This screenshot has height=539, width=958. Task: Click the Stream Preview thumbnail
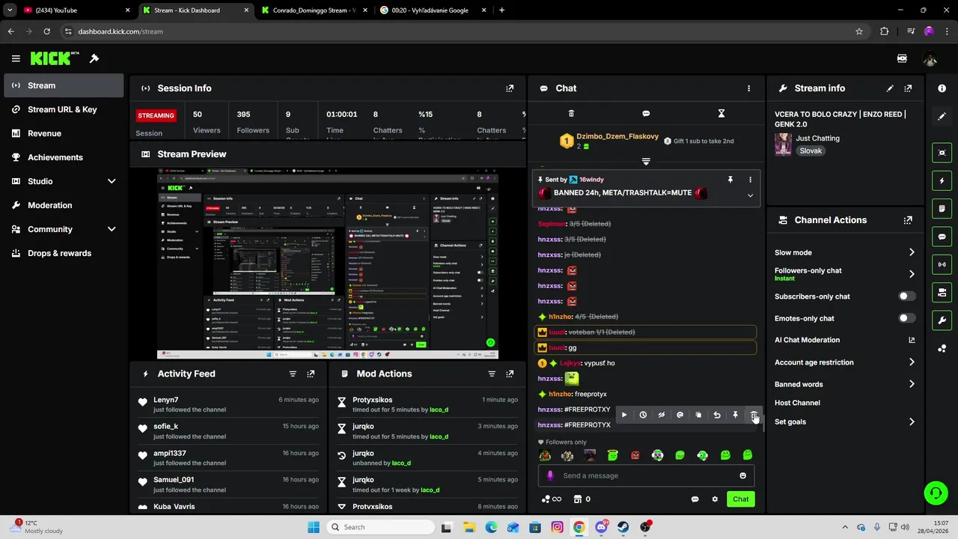(327, 264)
